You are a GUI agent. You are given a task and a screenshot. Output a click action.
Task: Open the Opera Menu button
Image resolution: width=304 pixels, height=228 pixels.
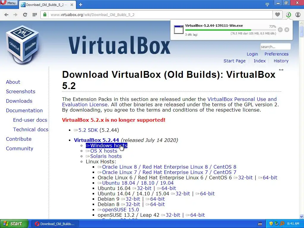9,3
